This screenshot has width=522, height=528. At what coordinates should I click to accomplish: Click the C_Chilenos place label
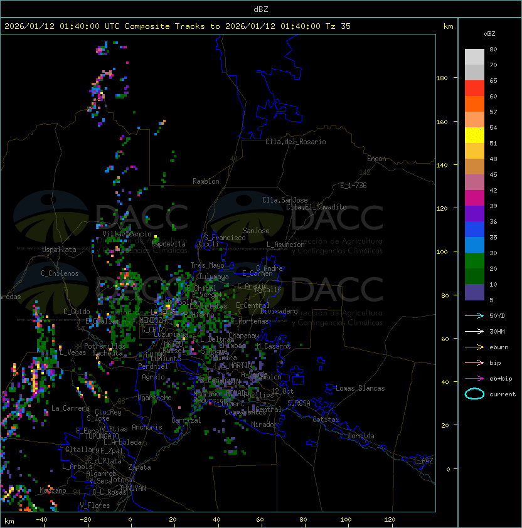tap(60, 273)
